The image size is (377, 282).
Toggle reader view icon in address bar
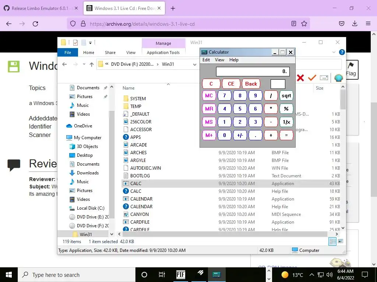[293, 23]
